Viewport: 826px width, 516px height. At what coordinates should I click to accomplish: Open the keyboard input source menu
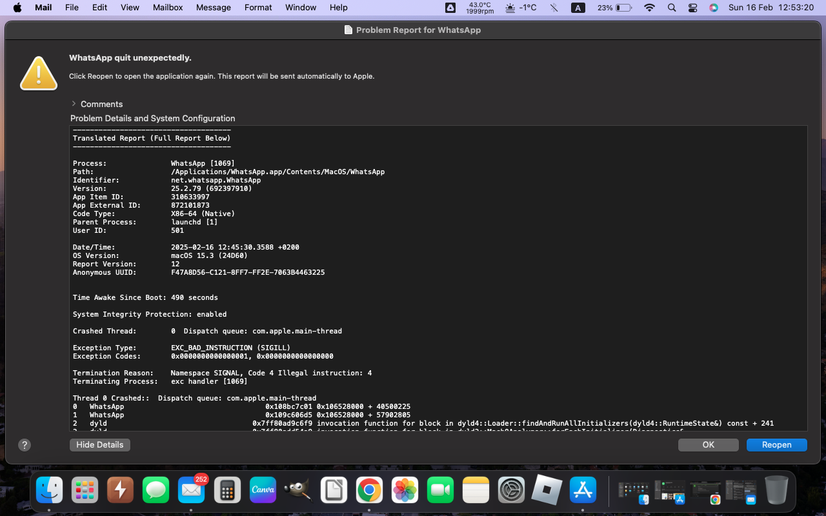click(x=578, y=8)
